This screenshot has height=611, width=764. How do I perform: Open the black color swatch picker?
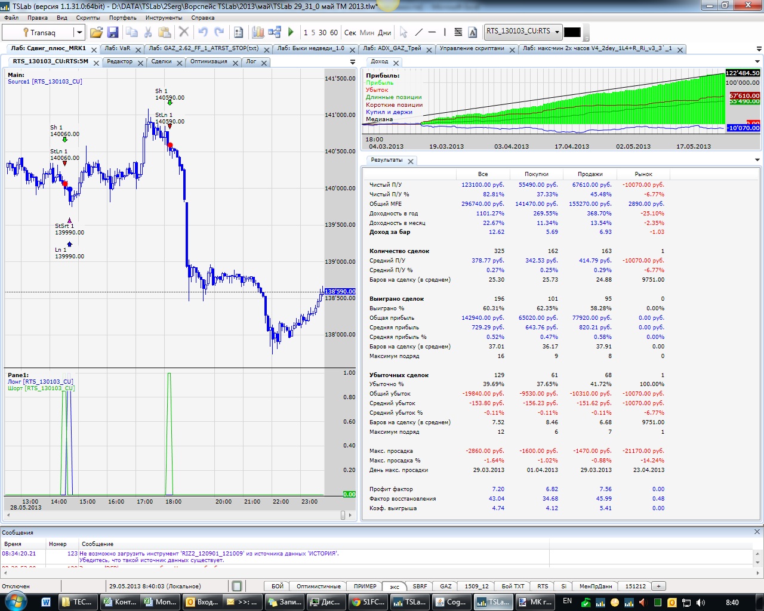point(572,32)
